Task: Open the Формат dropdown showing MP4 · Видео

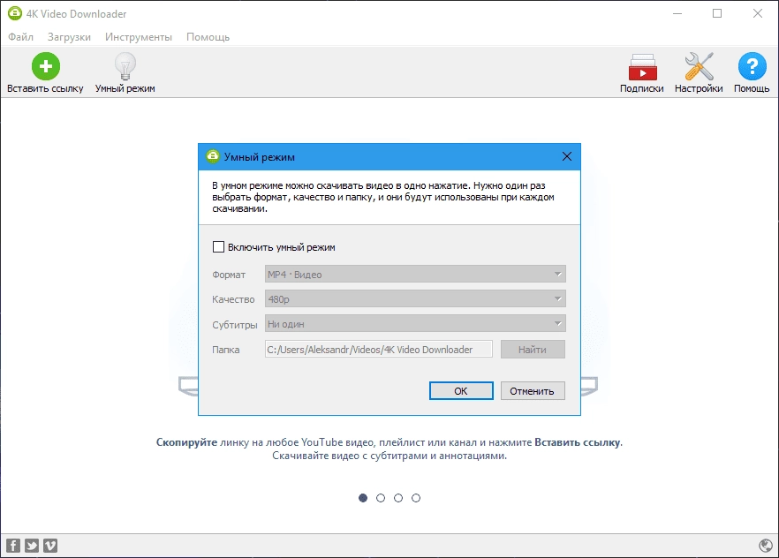Action: coord(415,274)
